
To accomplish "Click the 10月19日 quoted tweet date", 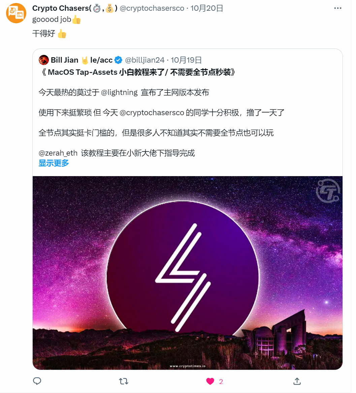I will 186,60.
